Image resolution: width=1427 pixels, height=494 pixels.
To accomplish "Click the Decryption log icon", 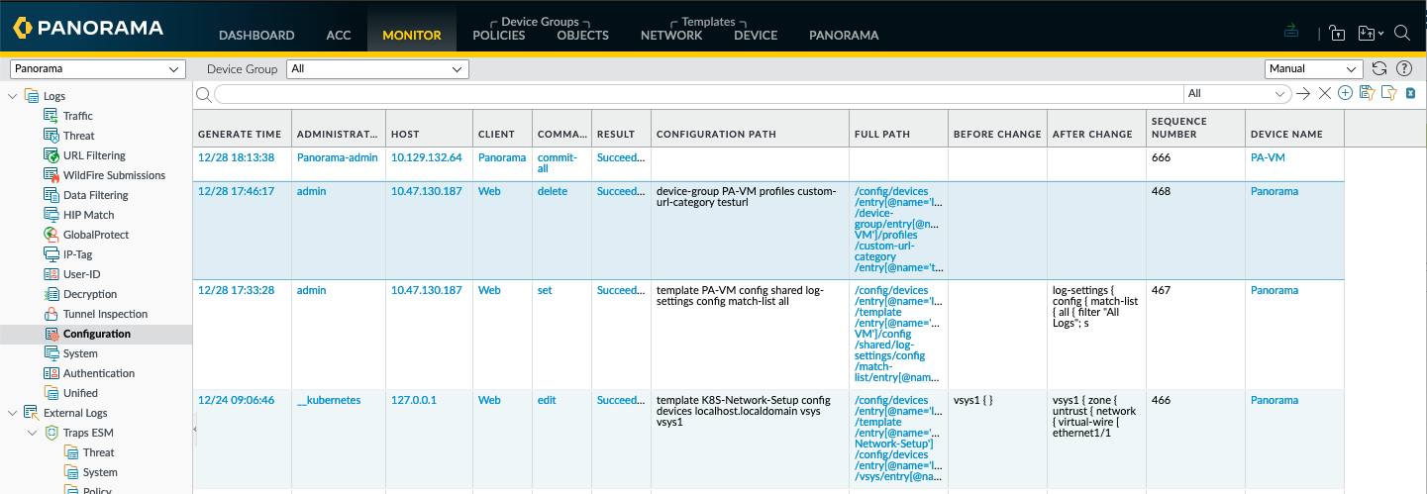I will [x=51, y=294].
